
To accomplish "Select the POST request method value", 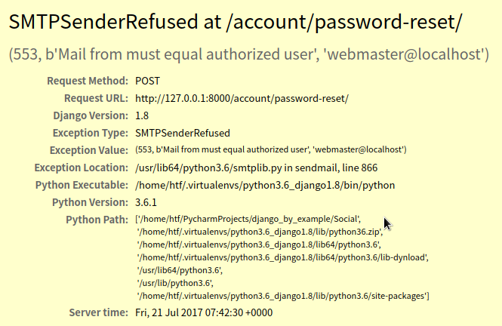I will 147,81.
